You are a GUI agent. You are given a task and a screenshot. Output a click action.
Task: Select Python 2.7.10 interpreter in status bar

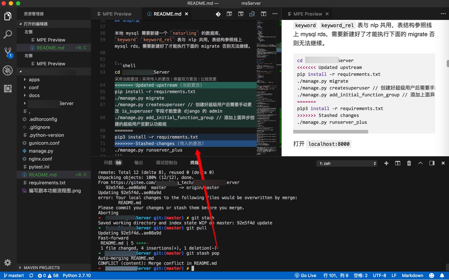click(x=77, y=276)
